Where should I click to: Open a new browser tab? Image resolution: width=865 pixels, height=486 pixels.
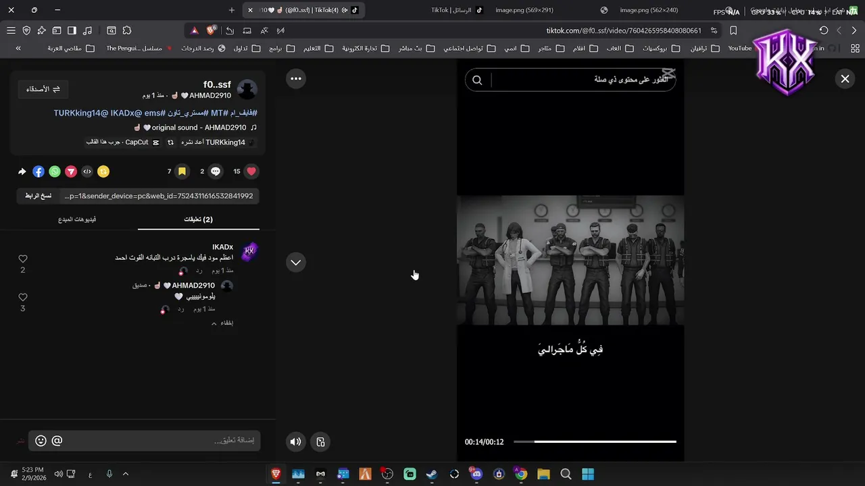point(232,10)
